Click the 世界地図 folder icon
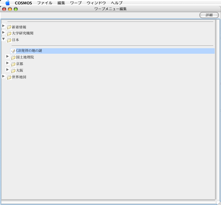The height and width of the screenshot is (205, 221). [9, 77]
